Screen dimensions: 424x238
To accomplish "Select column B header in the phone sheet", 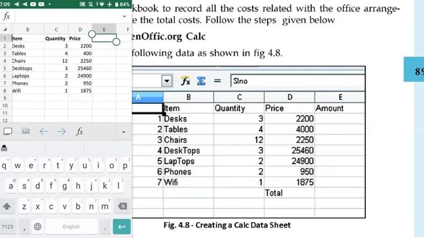I will 28,29.
